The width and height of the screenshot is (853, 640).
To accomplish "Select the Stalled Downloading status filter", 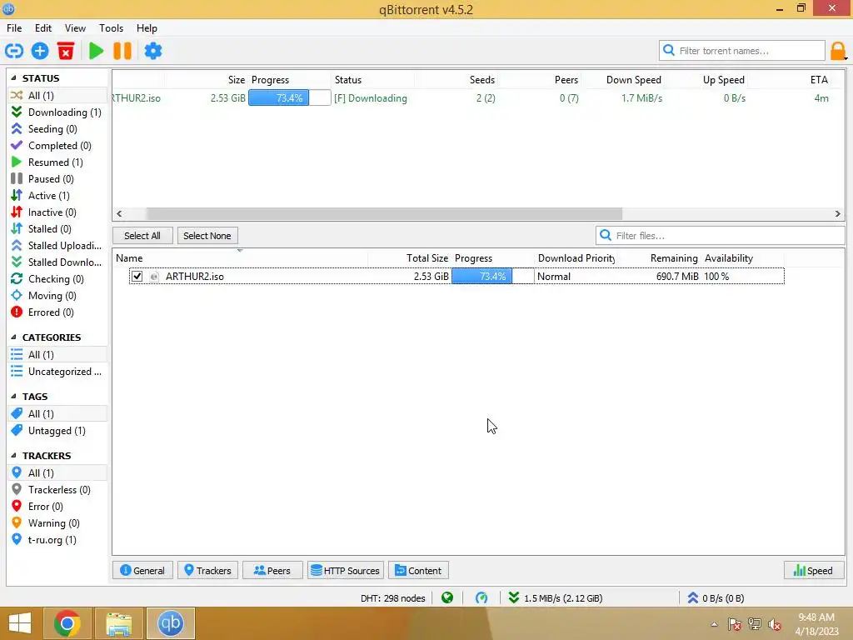I will pos(57,262).
